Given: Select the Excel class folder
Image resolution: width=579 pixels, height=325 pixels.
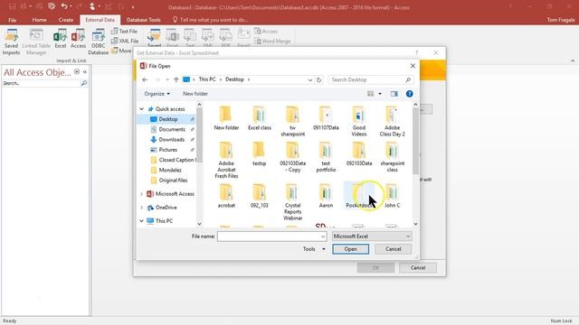Looking at the screenshot, I should [260, 118].
